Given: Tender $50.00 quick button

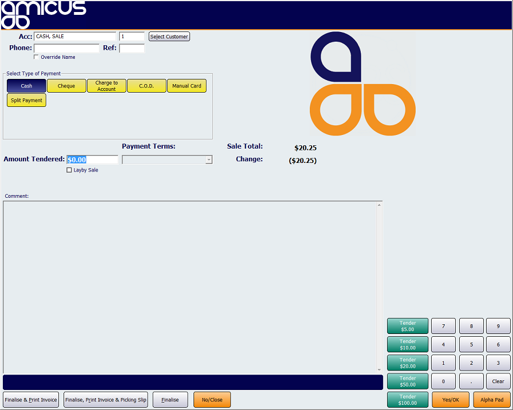Looking at the screenshot, I should [408, 381].
